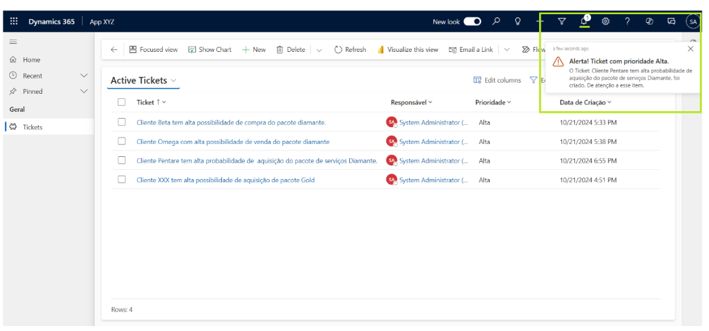The height and width of the screenshot is (331, 709).
Task: Expand the Active Tickets view dropdown
Action: point(174,81)
